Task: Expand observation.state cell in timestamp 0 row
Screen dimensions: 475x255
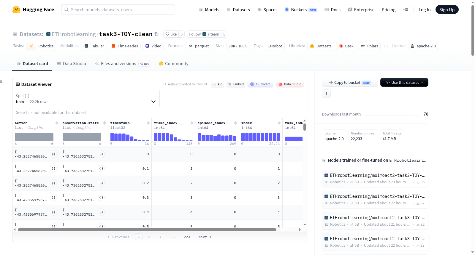Action: point(101,154)
